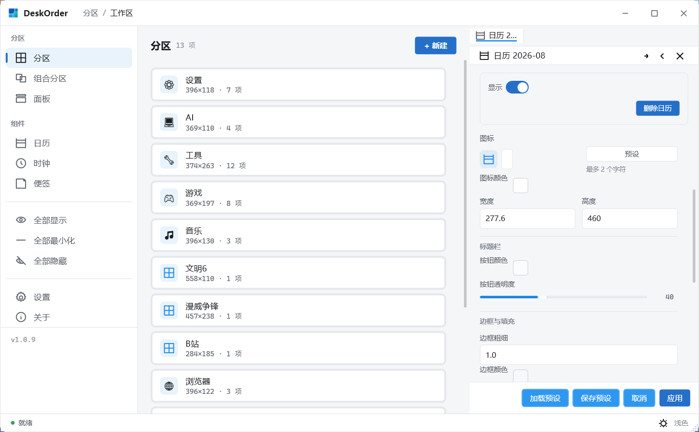Toggle the 显示 switch off
This screenshot has width=699, height=432.
pos(517,87)
